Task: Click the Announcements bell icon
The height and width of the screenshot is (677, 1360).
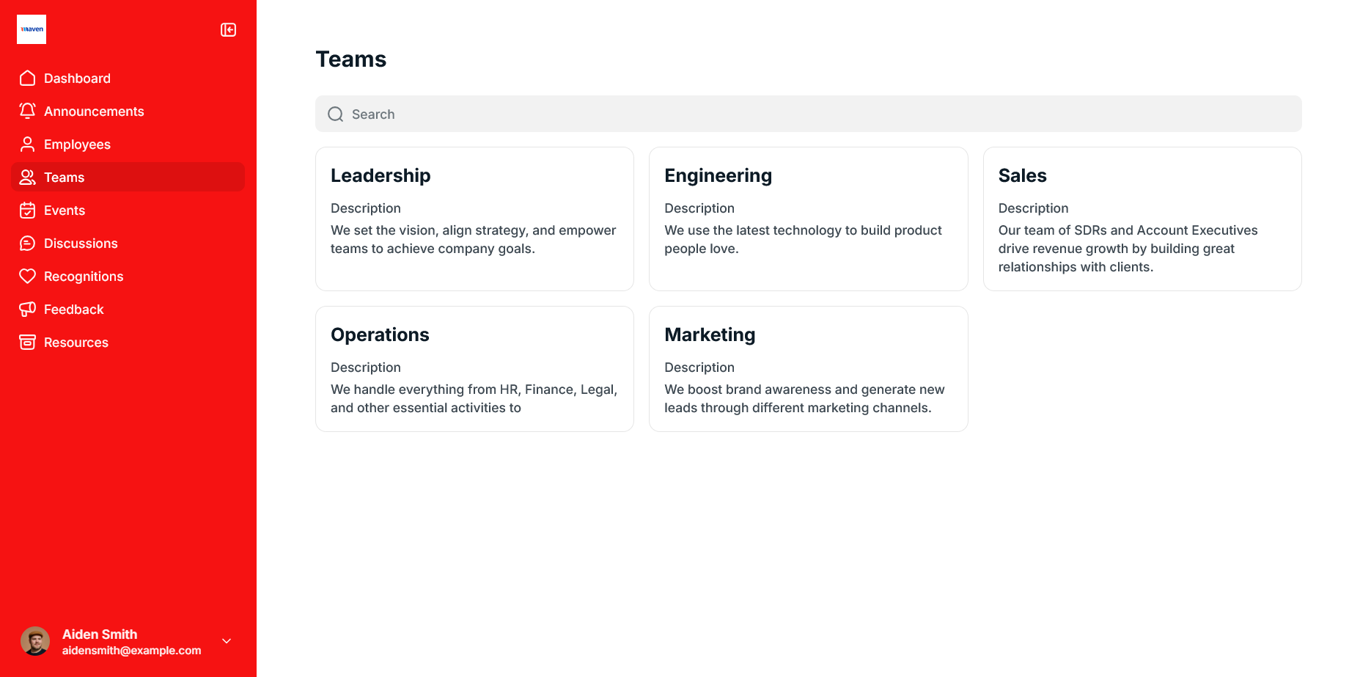Action: point(28,111)
